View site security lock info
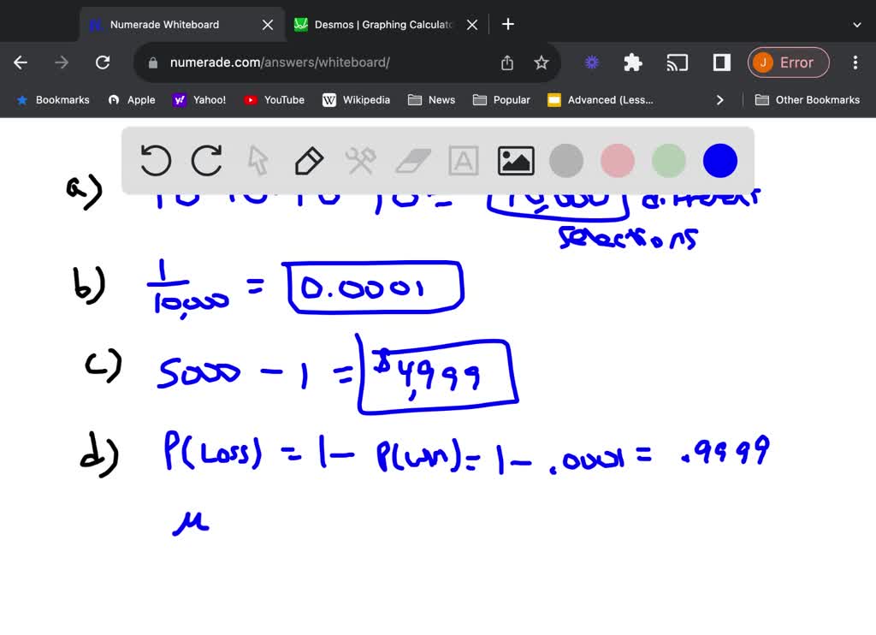This screenshot has width=876, height=635. click(x=152, y=62)
